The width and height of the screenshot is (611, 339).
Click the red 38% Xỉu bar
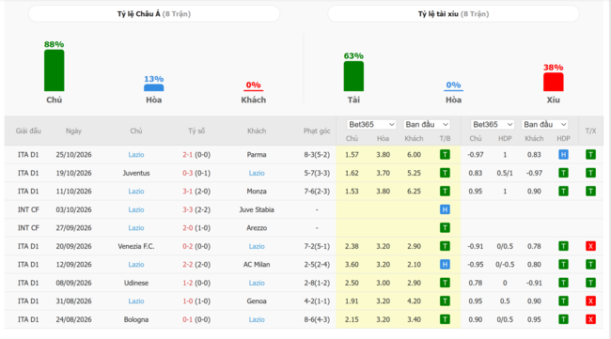tap(554, 82)
